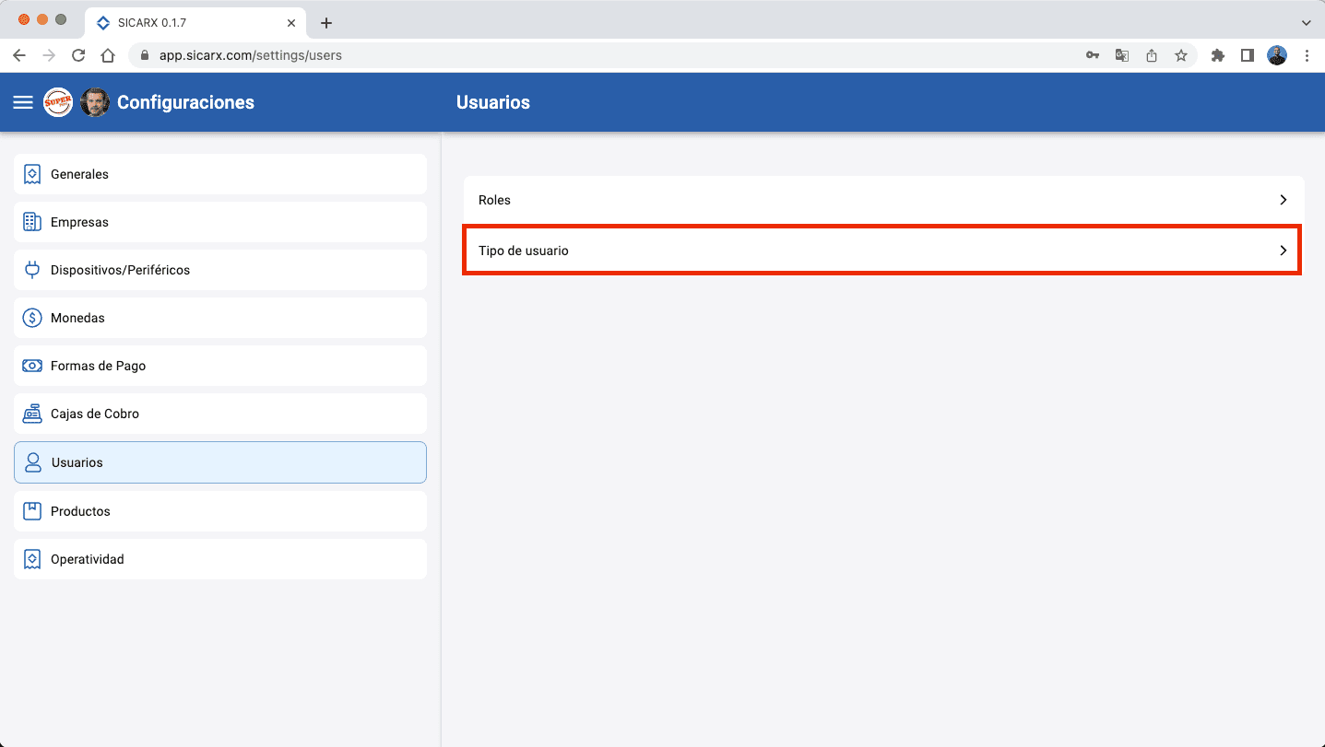Open the hamburger navigation menu
The image size is (1325, 747).
tap(23, 102)
